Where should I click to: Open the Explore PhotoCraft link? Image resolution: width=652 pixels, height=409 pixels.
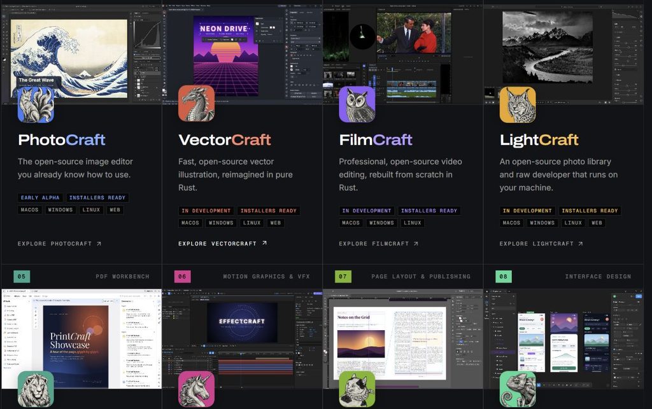tap(59, 244)
